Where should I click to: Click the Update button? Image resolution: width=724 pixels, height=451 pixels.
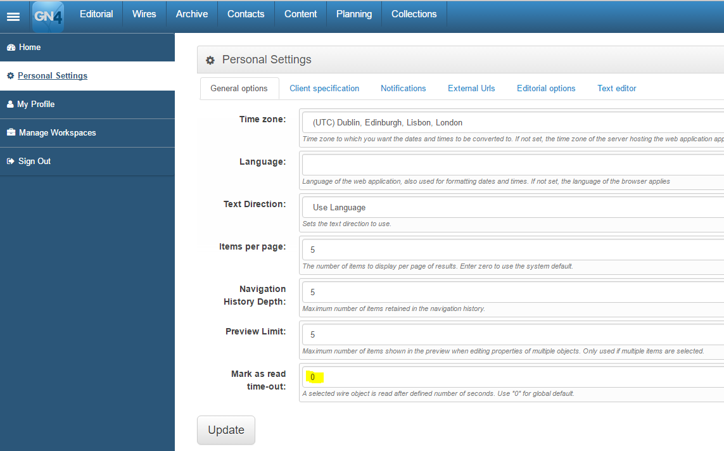tap(226, 430)
